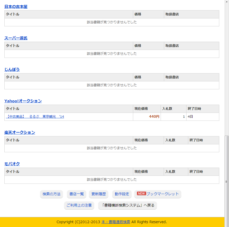The image size is (229, 227).
Task: Open the スーパー源氏 heading link
Action: [16, 38]
